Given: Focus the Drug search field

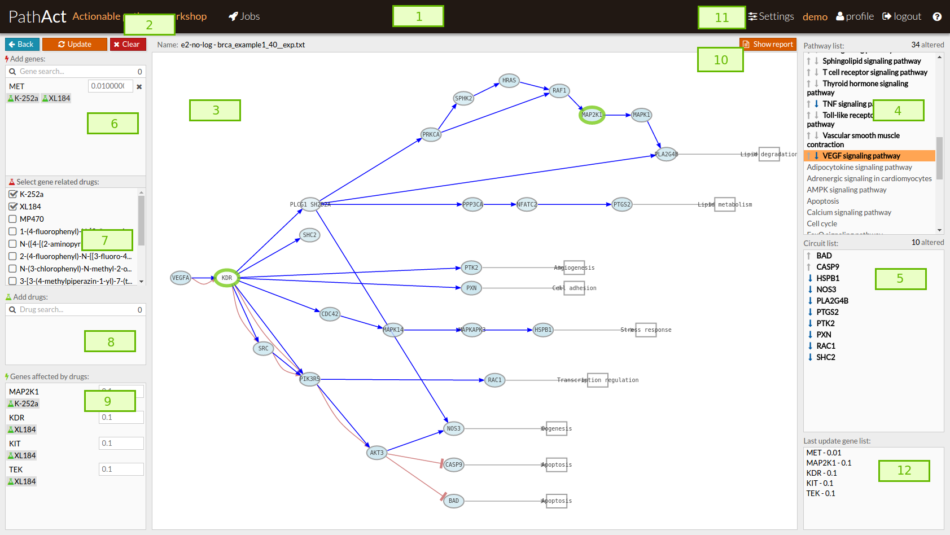Looking at the screenshot, I should [76, 310].
